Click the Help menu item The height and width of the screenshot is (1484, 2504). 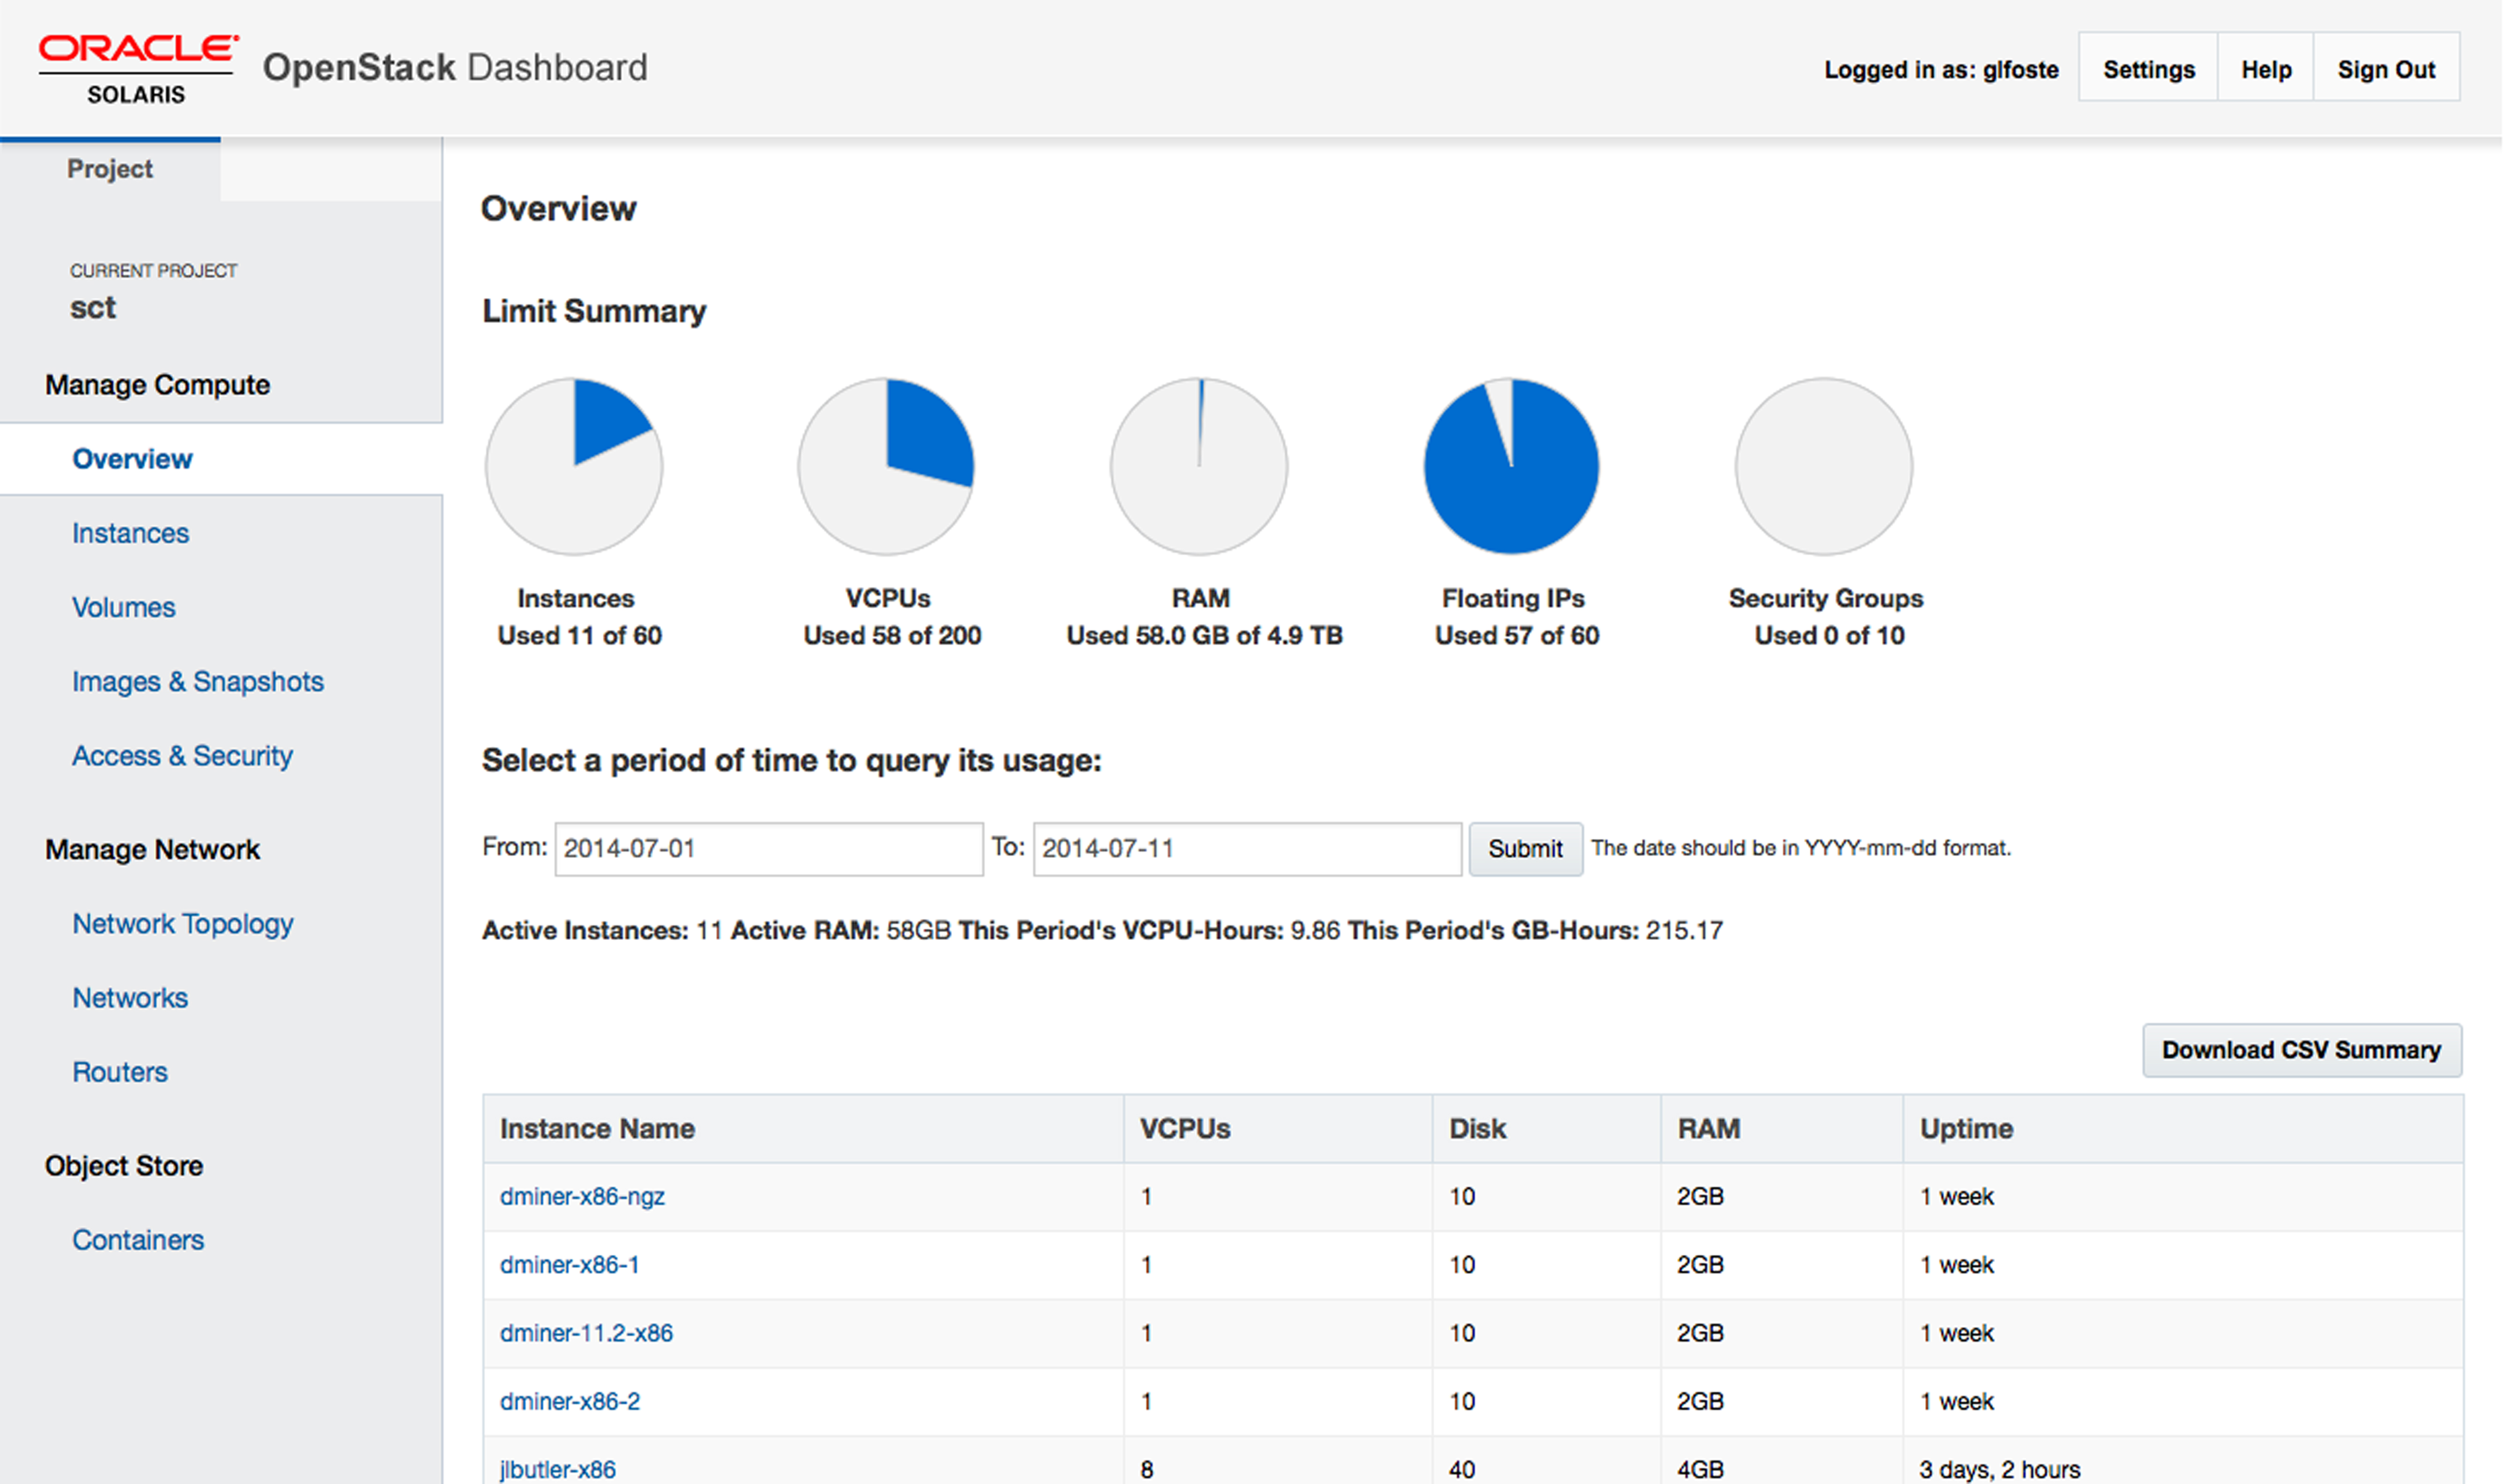[2265, 68]
